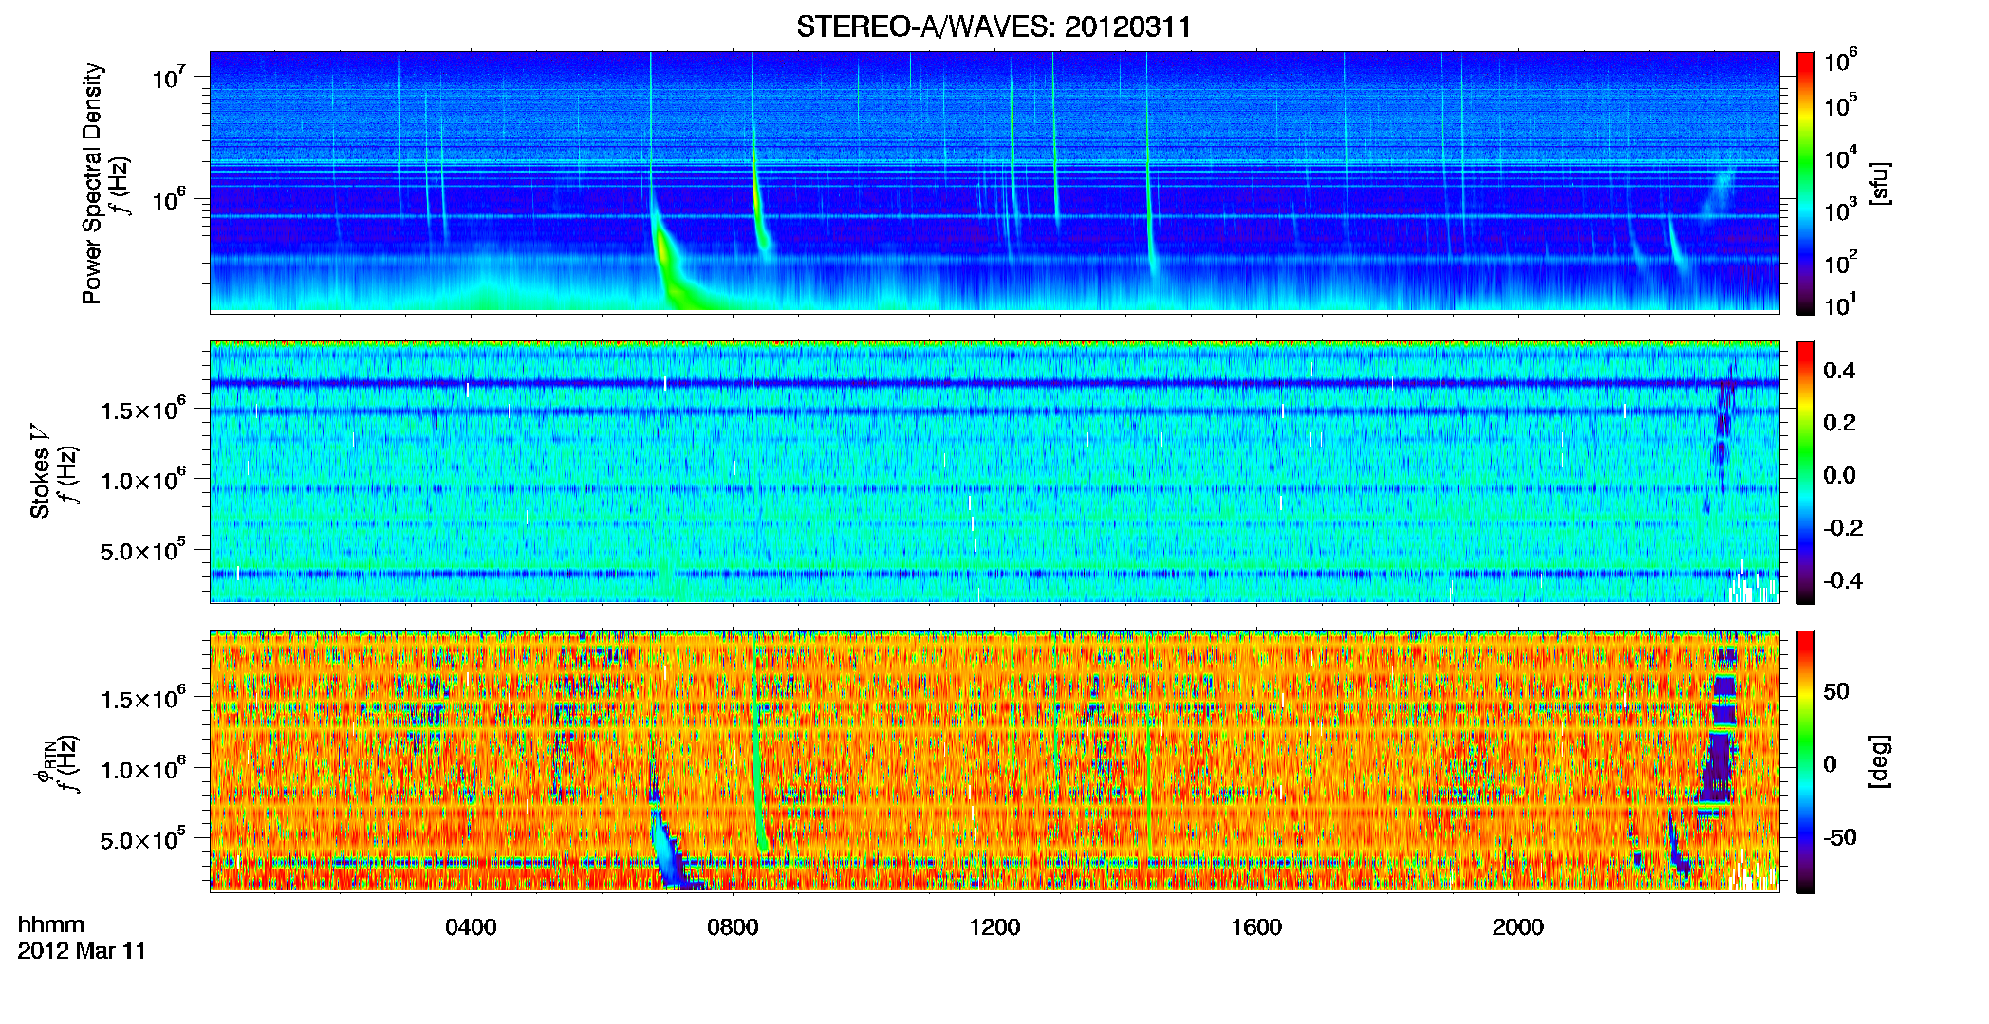This screenshot has width=1989, height=1024.
Task: Select the phi RTN axis label
Action: point(43,762)
